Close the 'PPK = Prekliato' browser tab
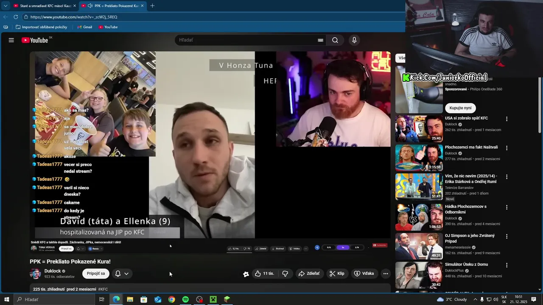Viewport: 543px width, 305px height. click(142, 6)
